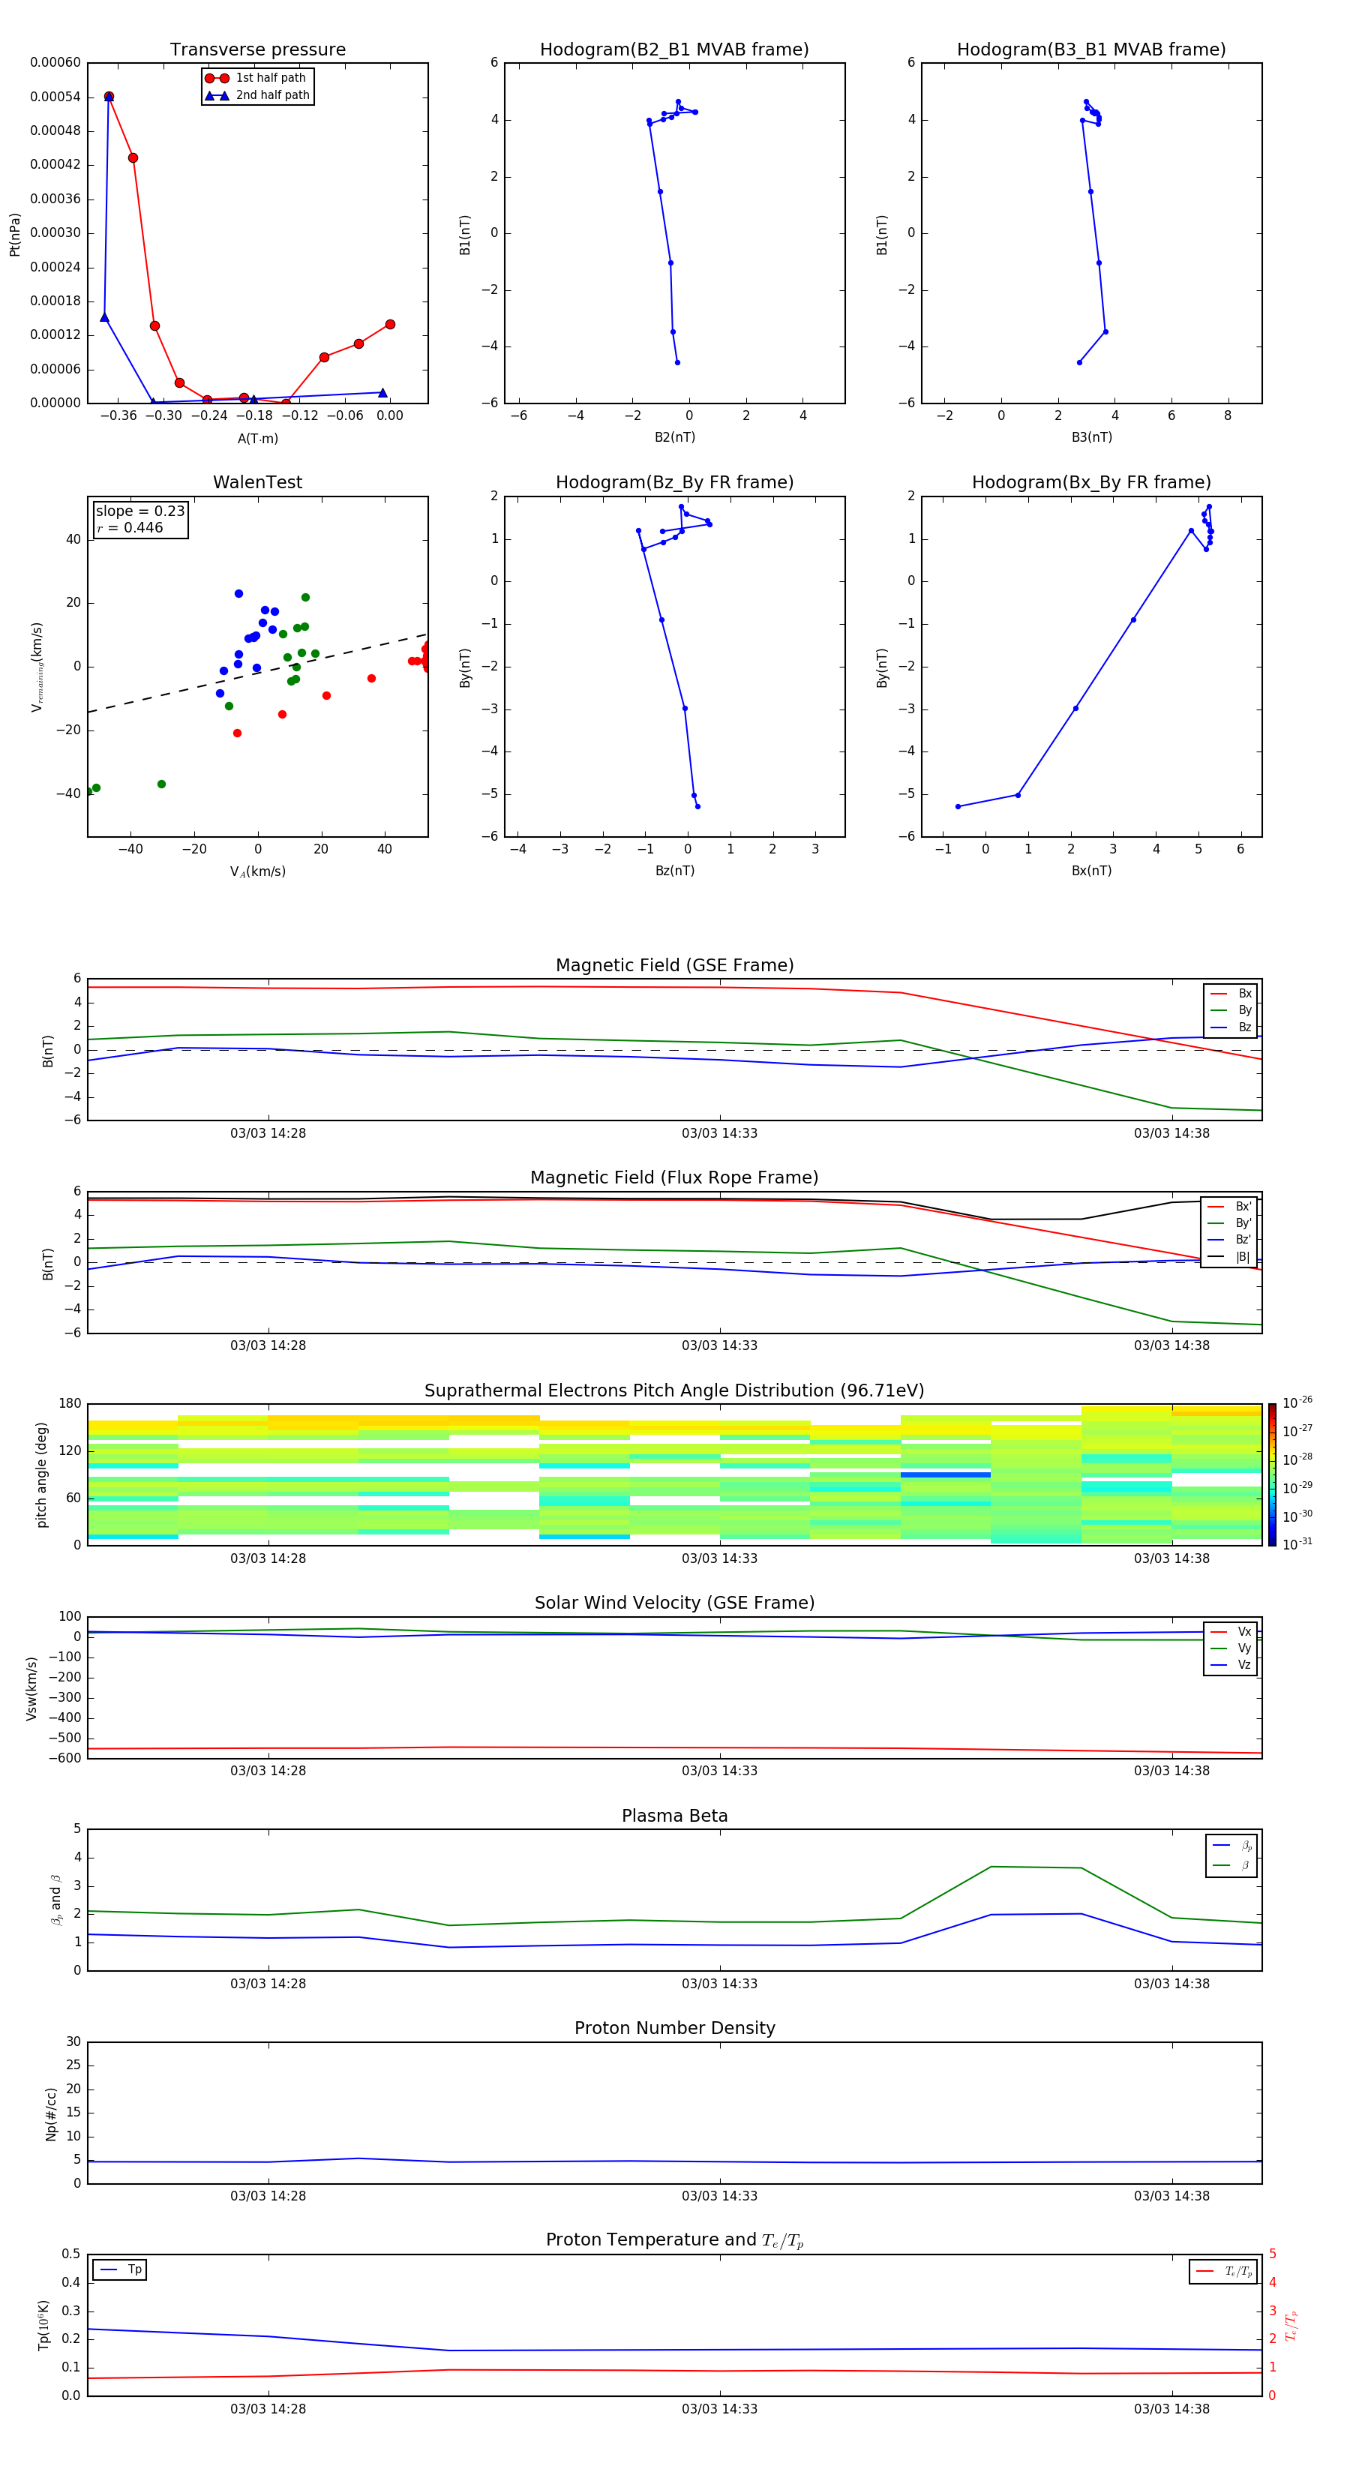Select the '2nd half path' legend entry
This screenshot has width=1350, height=2475.
[256, 95]
